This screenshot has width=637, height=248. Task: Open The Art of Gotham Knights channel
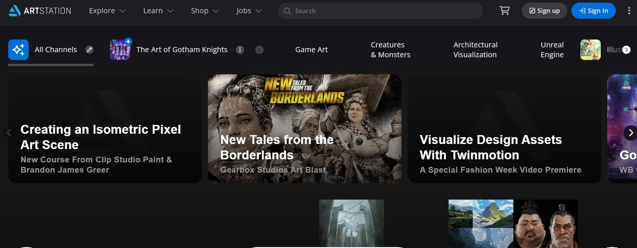[182, 50]
